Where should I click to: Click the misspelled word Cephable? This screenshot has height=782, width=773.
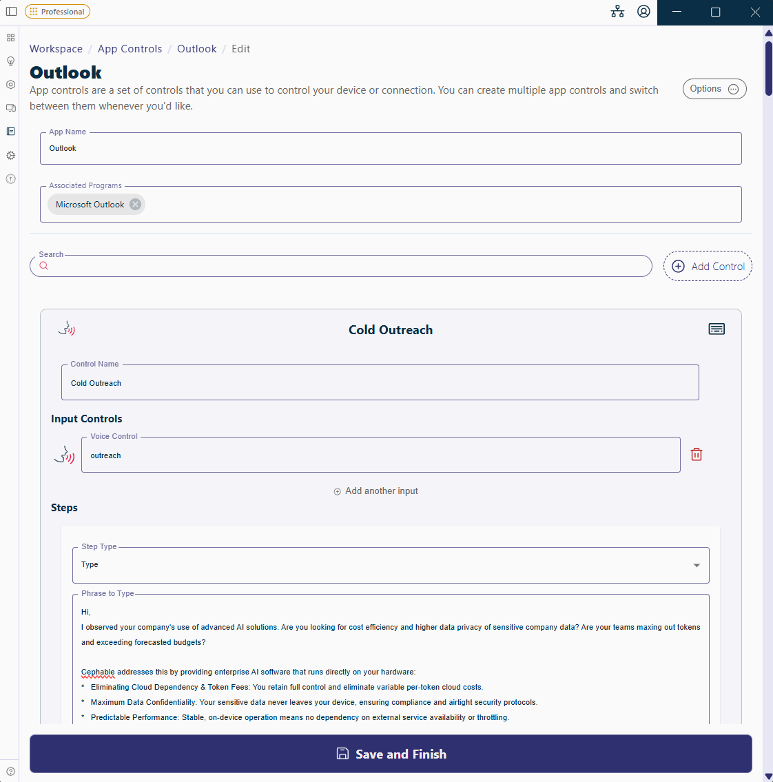[98, 672]
